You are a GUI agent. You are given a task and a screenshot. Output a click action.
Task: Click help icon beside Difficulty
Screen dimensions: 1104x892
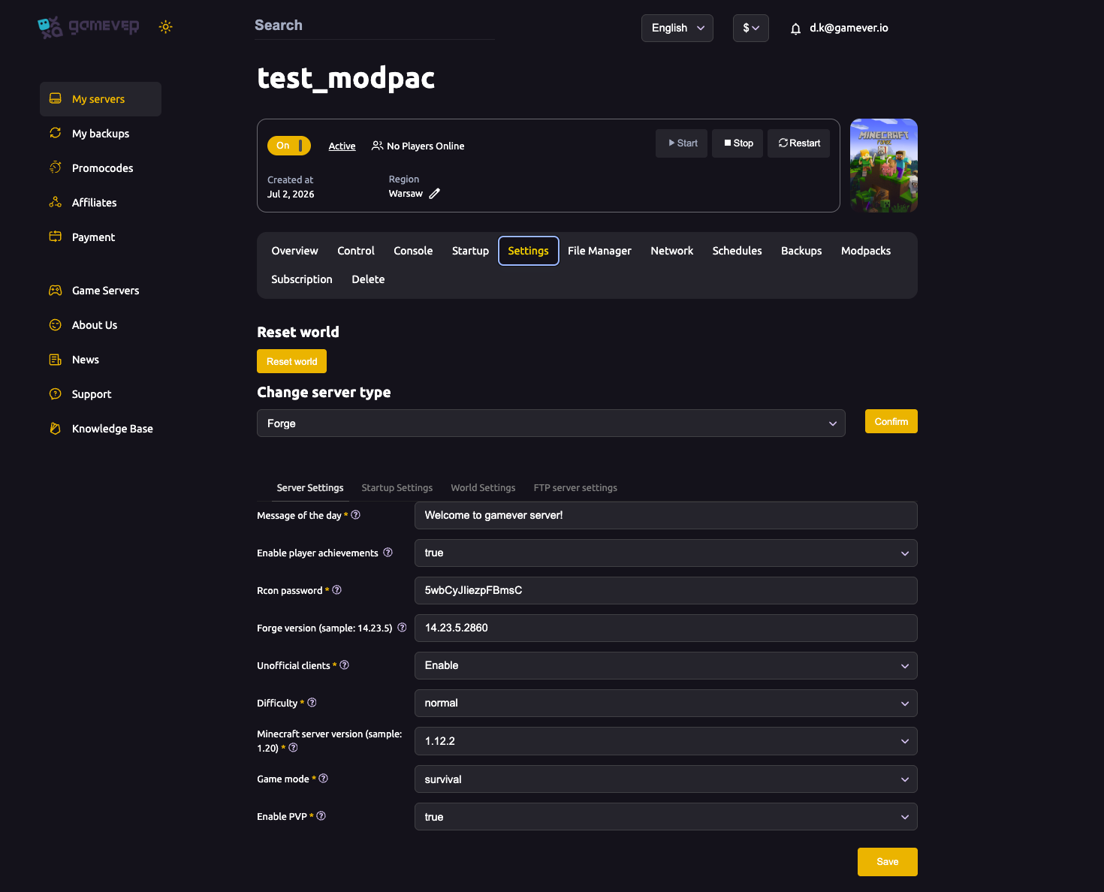312,703
